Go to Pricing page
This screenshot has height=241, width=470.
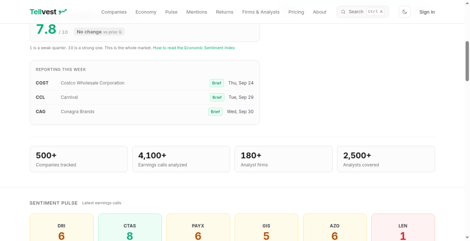pos(296,12)
